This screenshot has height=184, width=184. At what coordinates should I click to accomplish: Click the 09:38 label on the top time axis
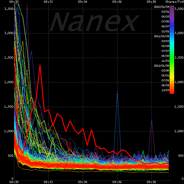[x=151, y=2]
